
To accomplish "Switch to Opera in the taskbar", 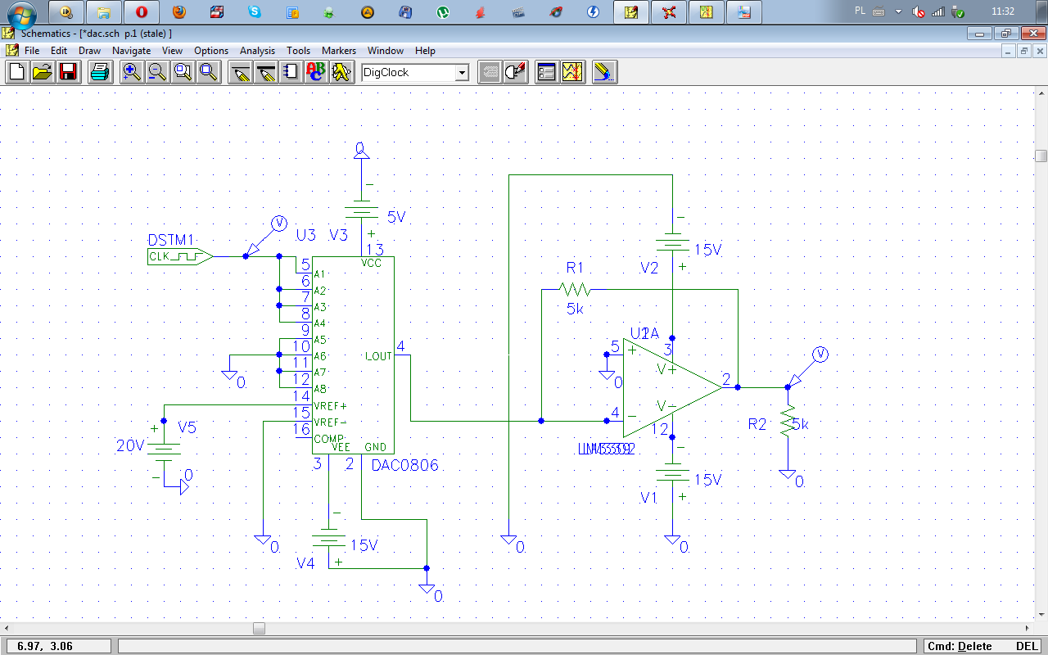I will pyautogui.click(x=142, y=12).
